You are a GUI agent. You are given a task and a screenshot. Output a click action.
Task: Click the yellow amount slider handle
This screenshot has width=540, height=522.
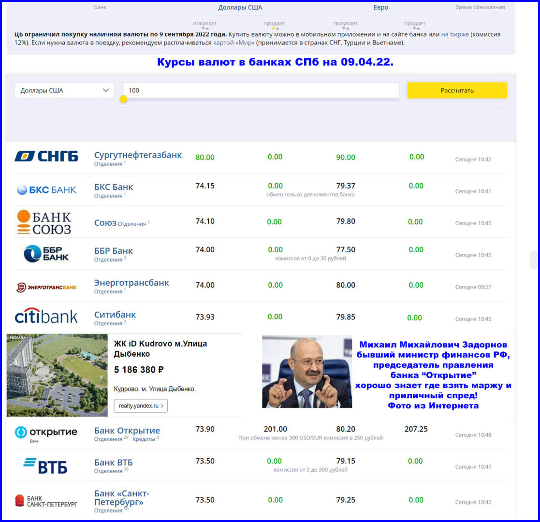(x=123, y=99)
